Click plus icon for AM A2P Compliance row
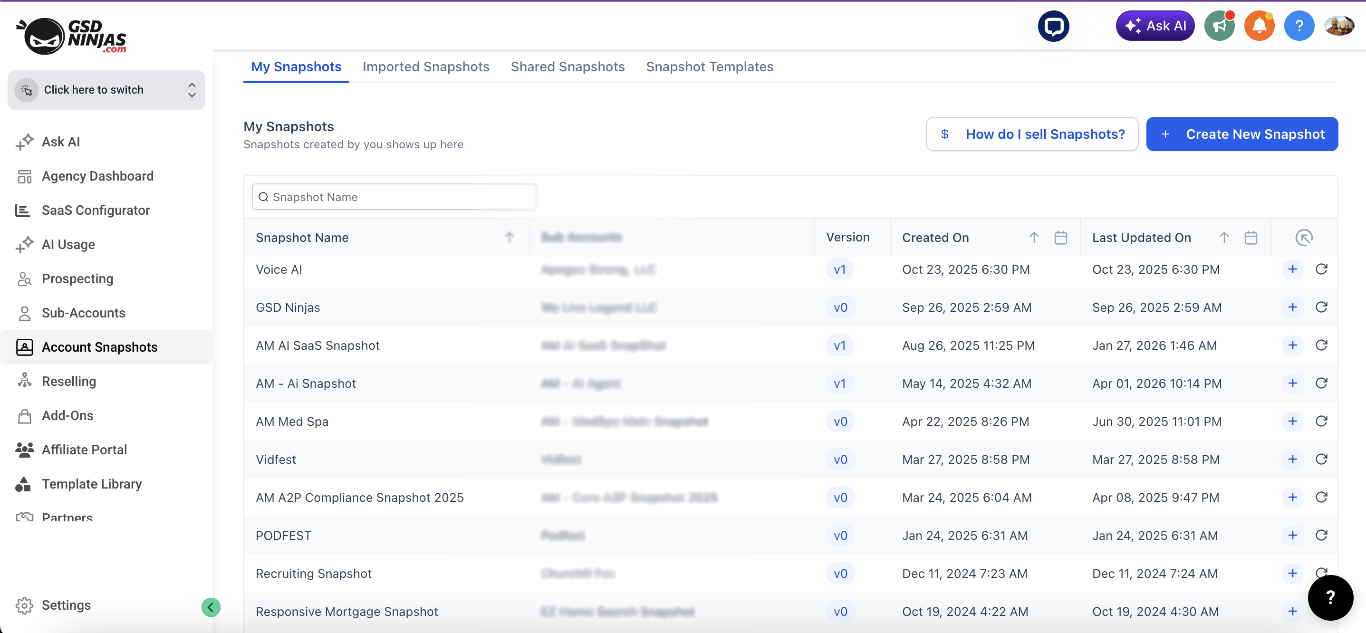 coord(1292,497)
